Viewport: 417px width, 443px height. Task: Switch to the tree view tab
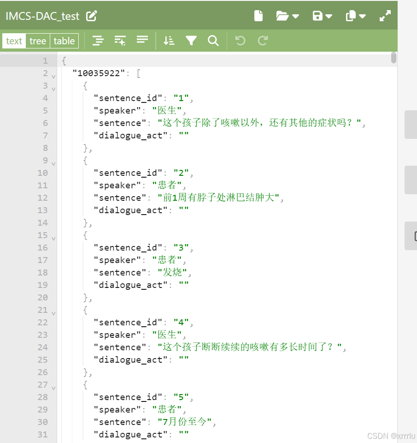pyautogui.click(x=38, y=41)
